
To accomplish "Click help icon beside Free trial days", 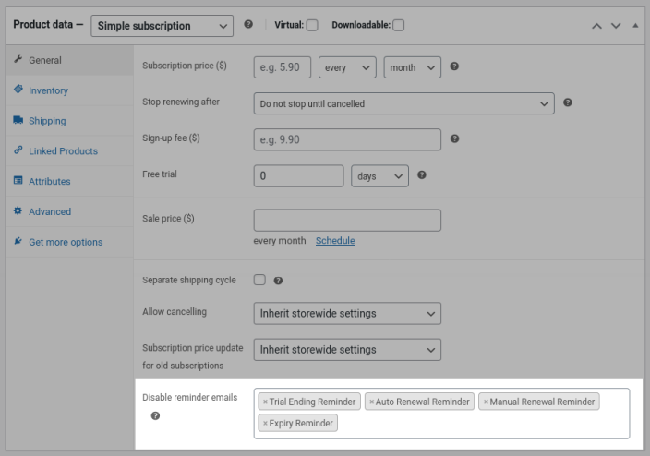I will (x=422, y=175).
